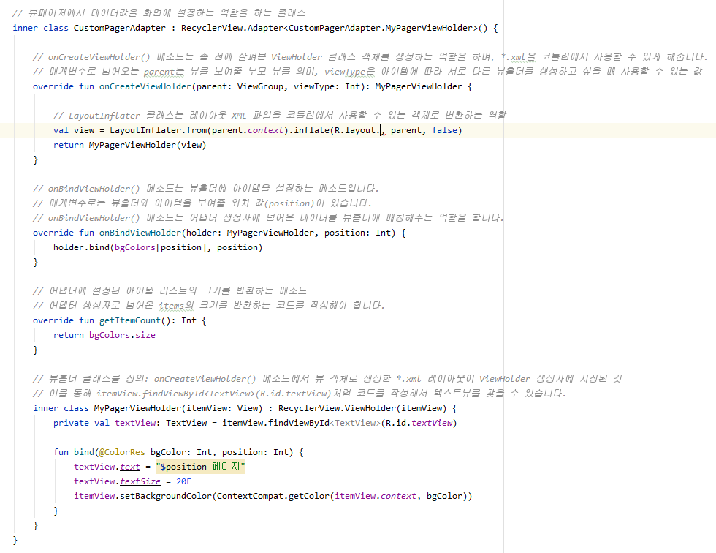Click the @ColorRes annotation

(x=122, y=452)
